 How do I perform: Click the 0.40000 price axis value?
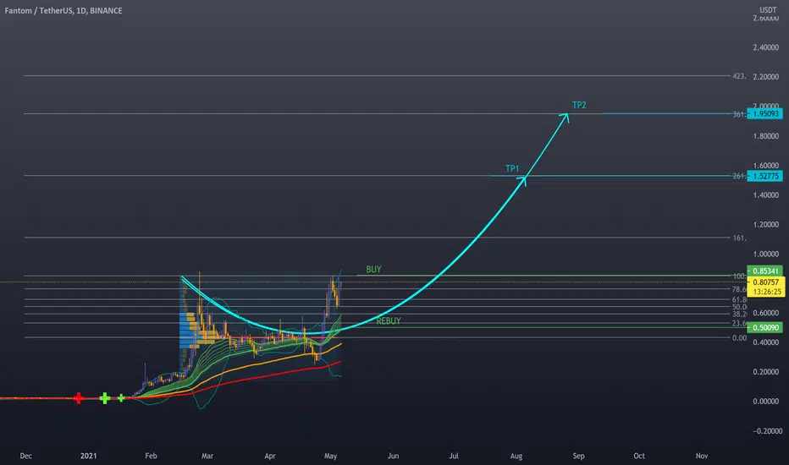766,343
